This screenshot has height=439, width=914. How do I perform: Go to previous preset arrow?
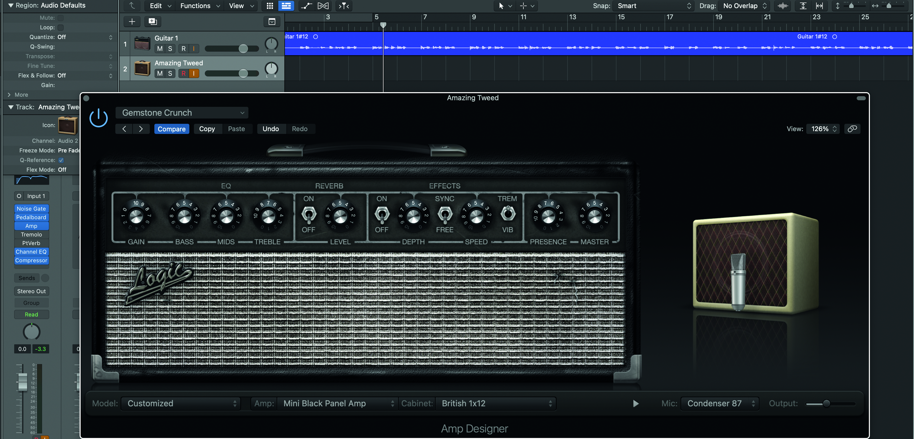click(x=124, y=129)
